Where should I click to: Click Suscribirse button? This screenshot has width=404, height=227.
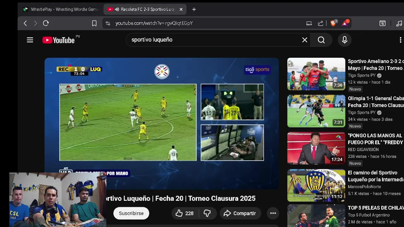pyautogui.click(x=131, y=213)
